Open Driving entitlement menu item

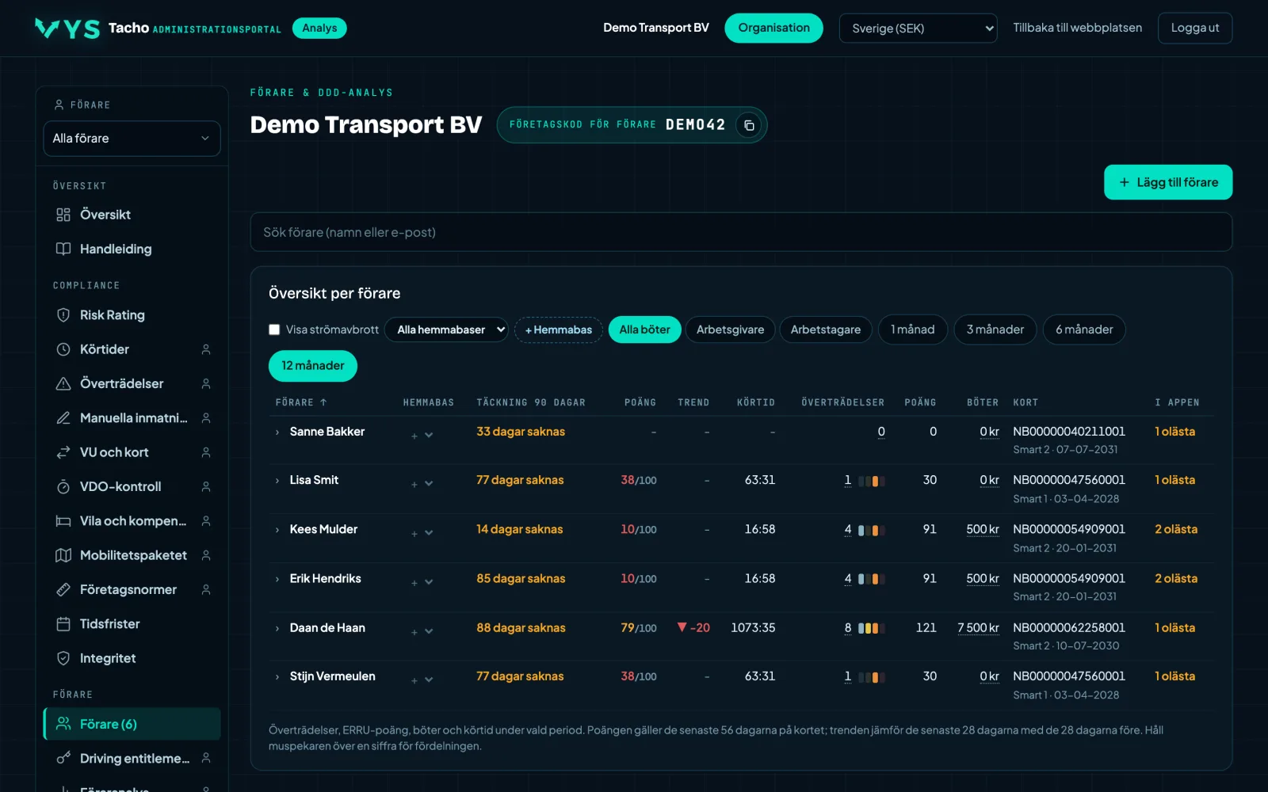[132, 759]
